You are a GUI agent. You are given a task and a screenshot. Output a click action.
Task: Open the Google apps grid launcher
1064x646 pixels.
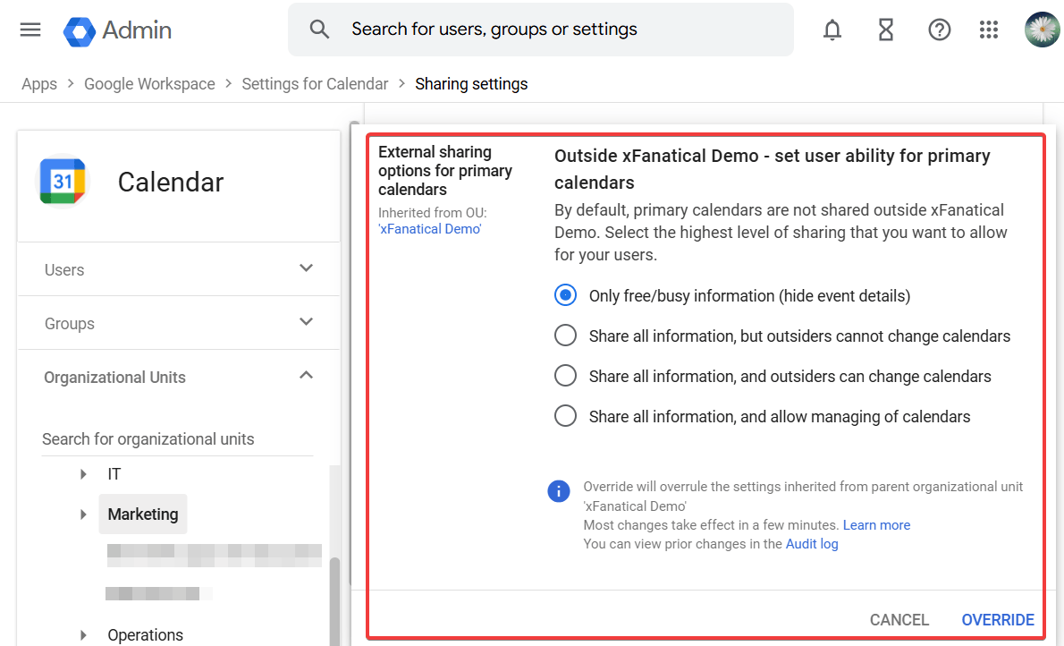click(988, 30)
